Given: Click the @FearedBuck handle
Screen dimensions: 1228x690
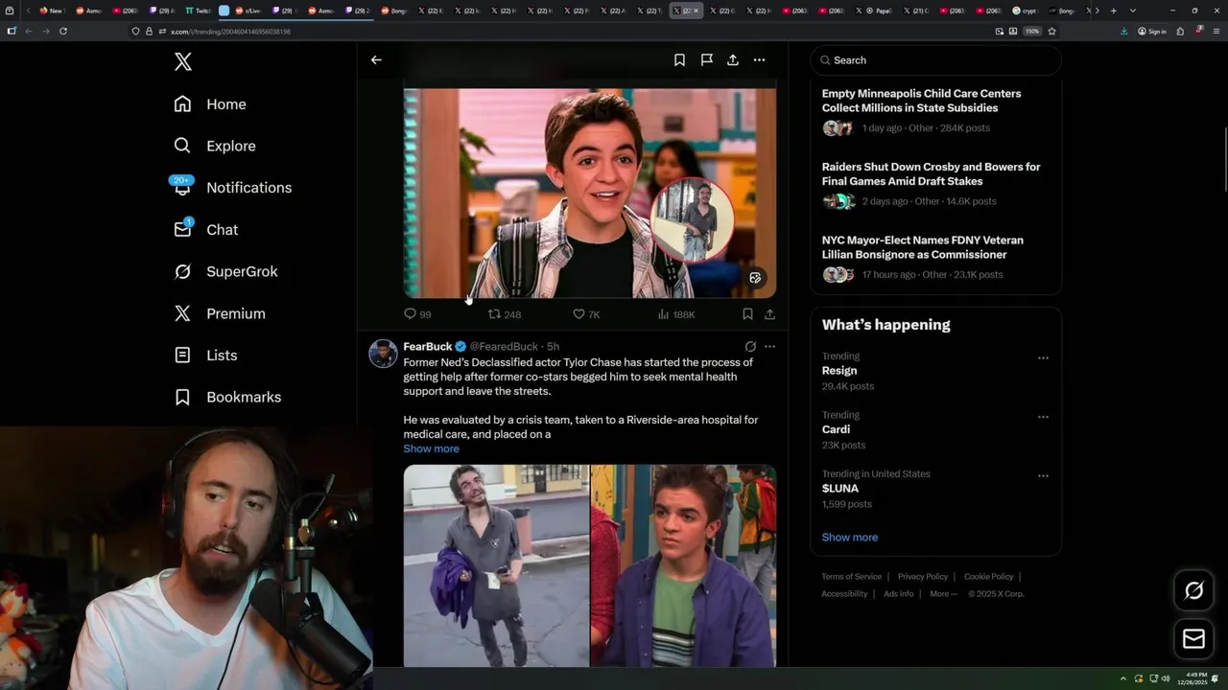Looking at the screenshot, I should click(504, 347).
